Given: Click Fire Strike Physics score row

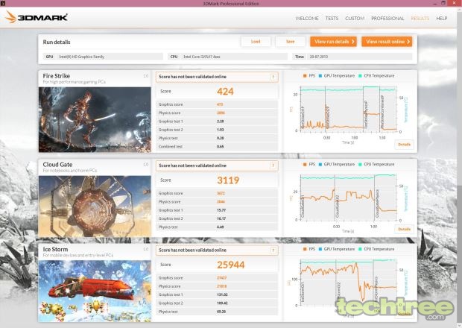Looking at the screenshot, I should point(217,113).
